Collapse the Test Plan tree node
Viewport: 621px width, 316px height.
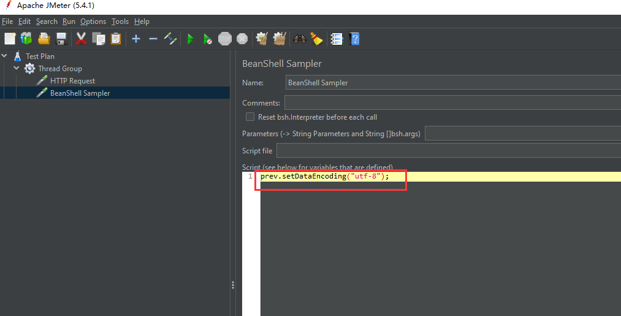coord(4,56)
